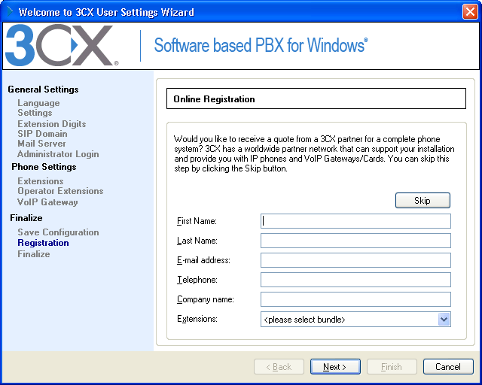Focus the First Name text field
Viewport: 482px width, 385px height.
click(x=355, y=221)
